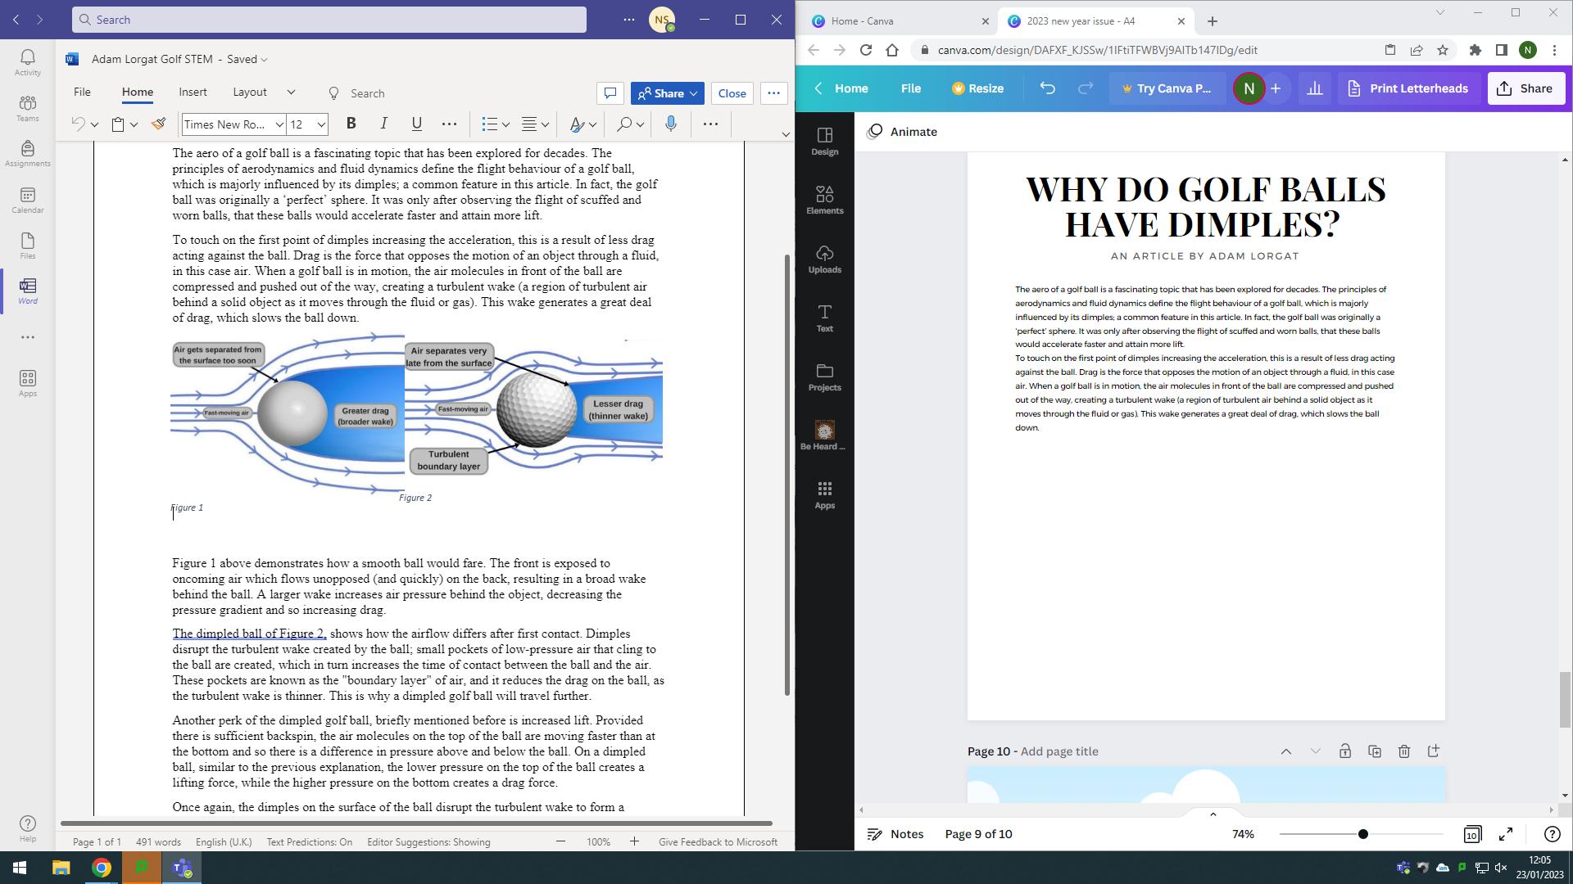This screenshot has height=884, width=1573.
Task: Toggle bold formatting in Word
Action: coord(351,124)
